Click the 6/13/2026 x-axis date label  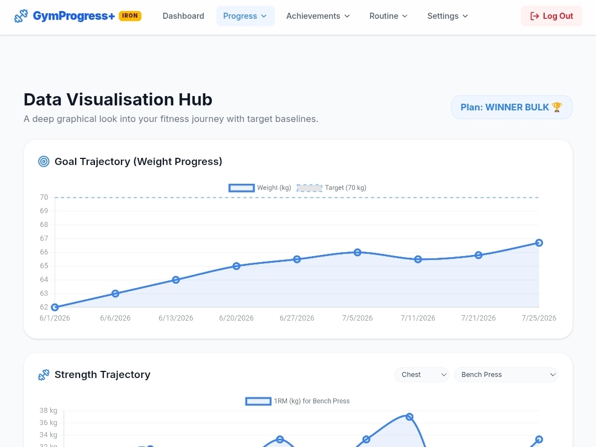tap(176, 318)
